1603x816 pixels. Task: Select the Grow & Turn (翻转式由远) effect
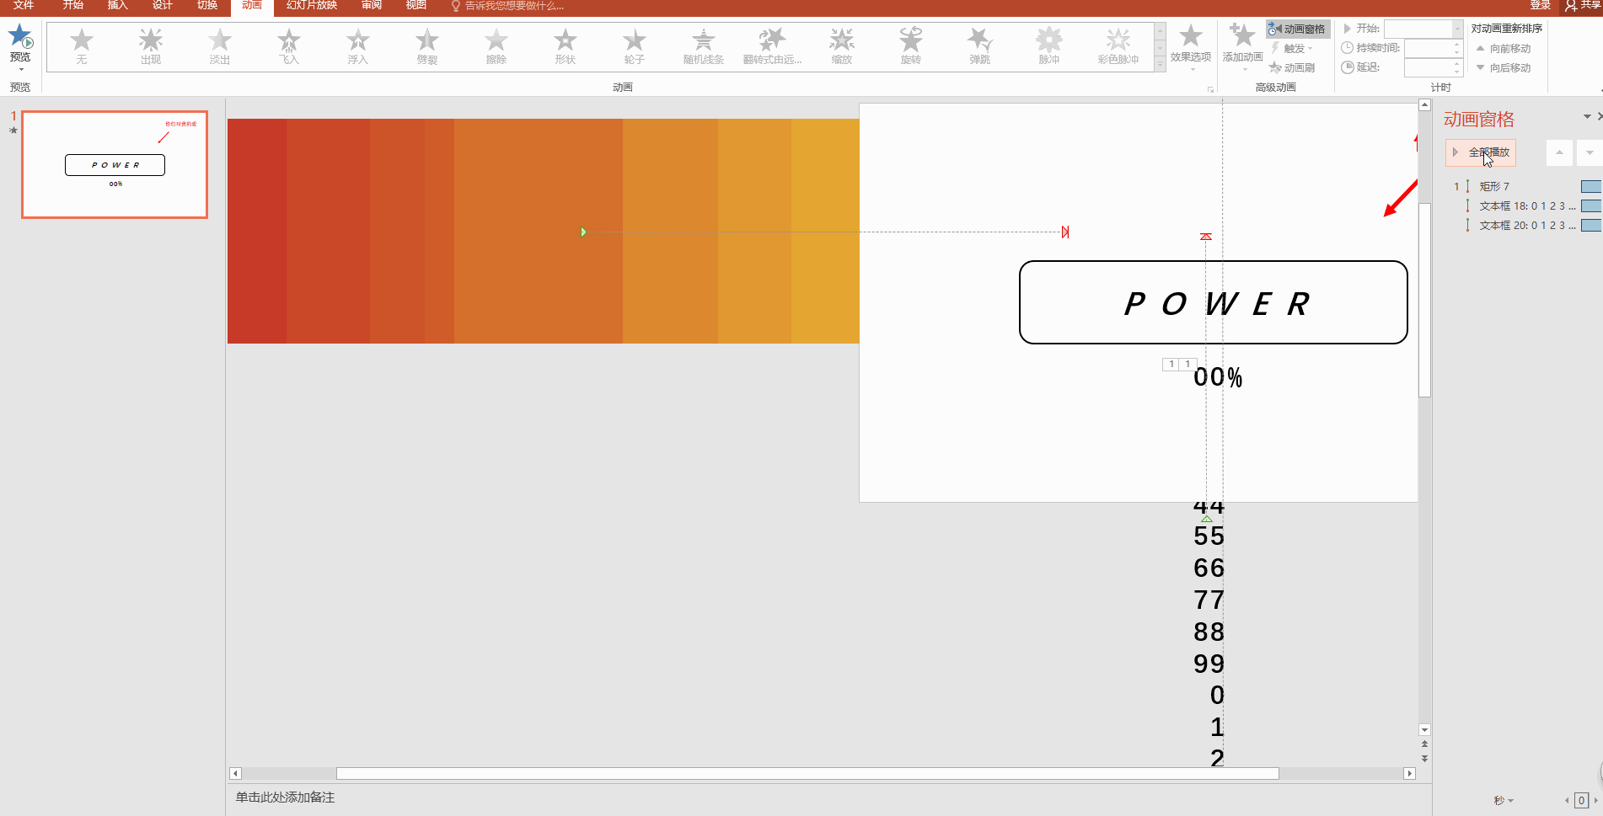point(773,45)
